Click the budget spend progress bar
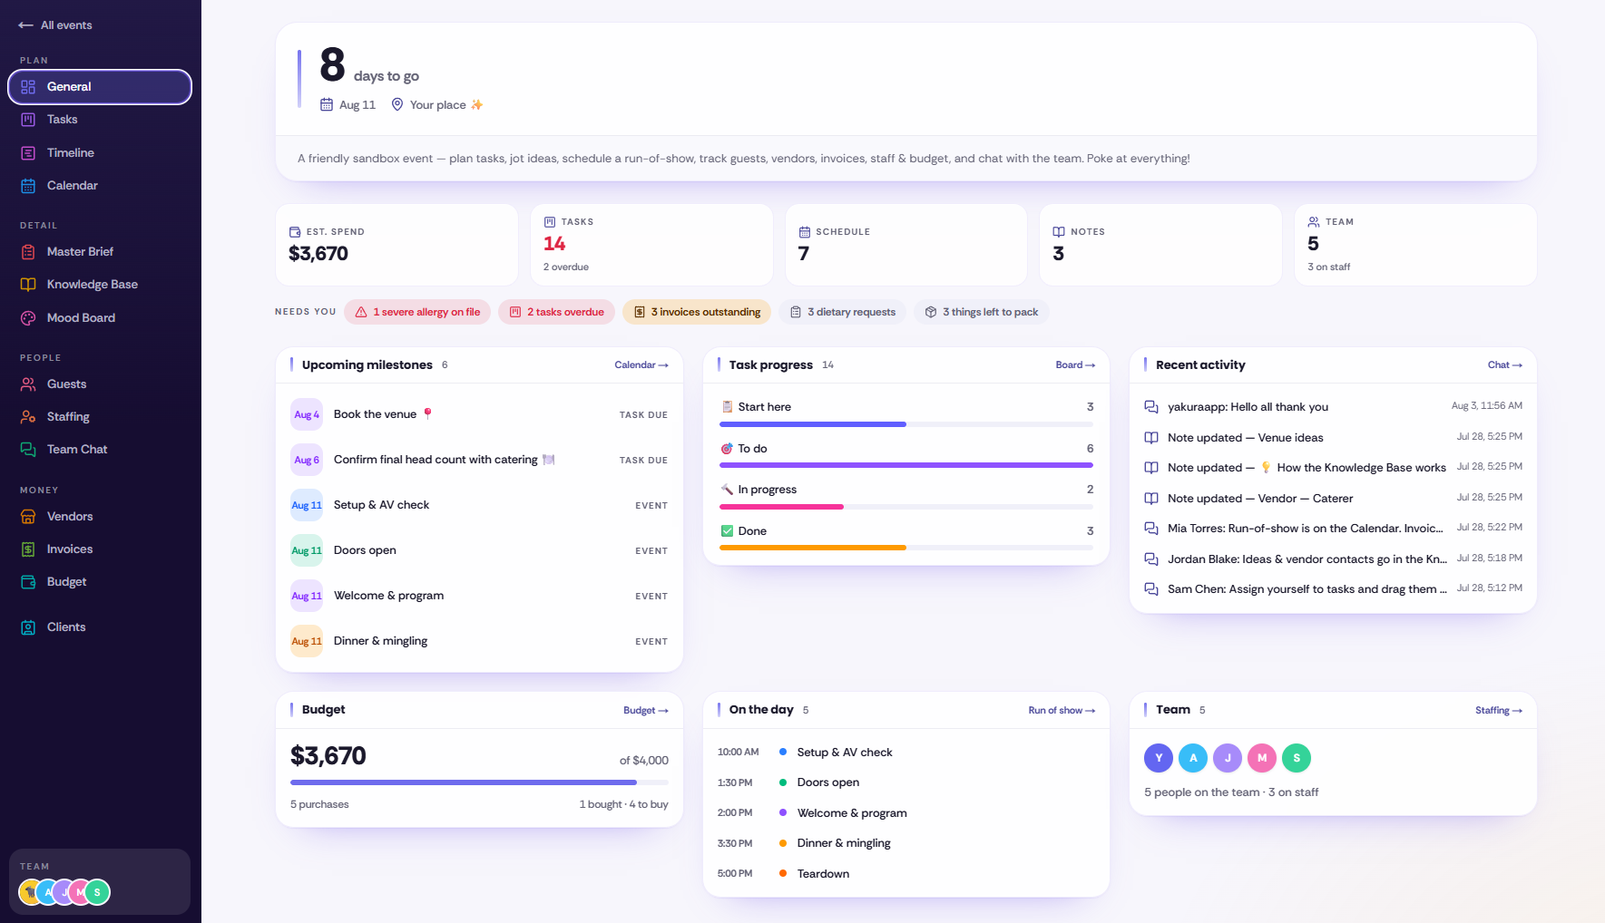 (x=479, y=782)
